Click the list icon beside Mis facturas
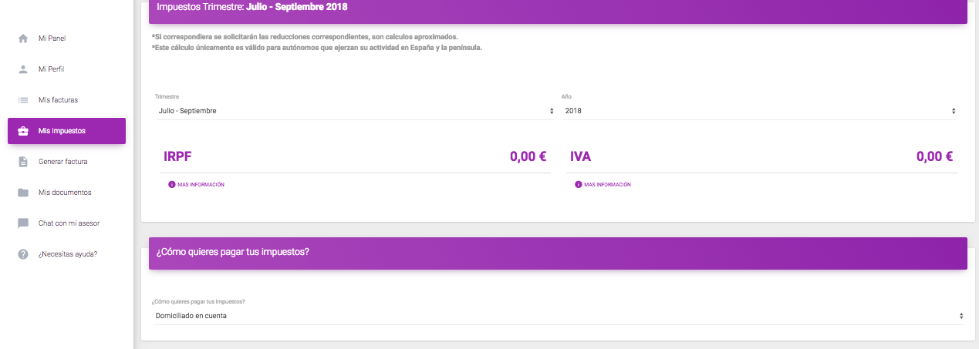This screenshot has width=979, height=349. click(x=23, y=99)
